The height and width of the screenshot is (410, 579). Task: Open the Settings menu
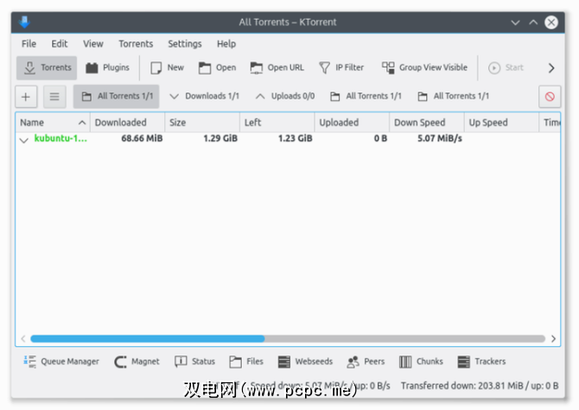click(x=185, y=44)
